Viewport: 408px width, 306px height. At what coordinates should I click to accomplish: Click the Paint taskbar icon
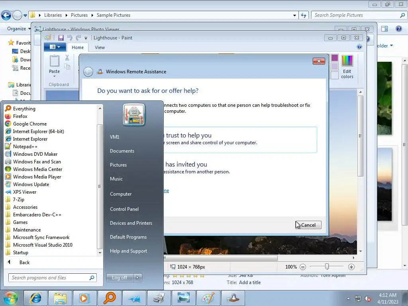pos(208,298)
